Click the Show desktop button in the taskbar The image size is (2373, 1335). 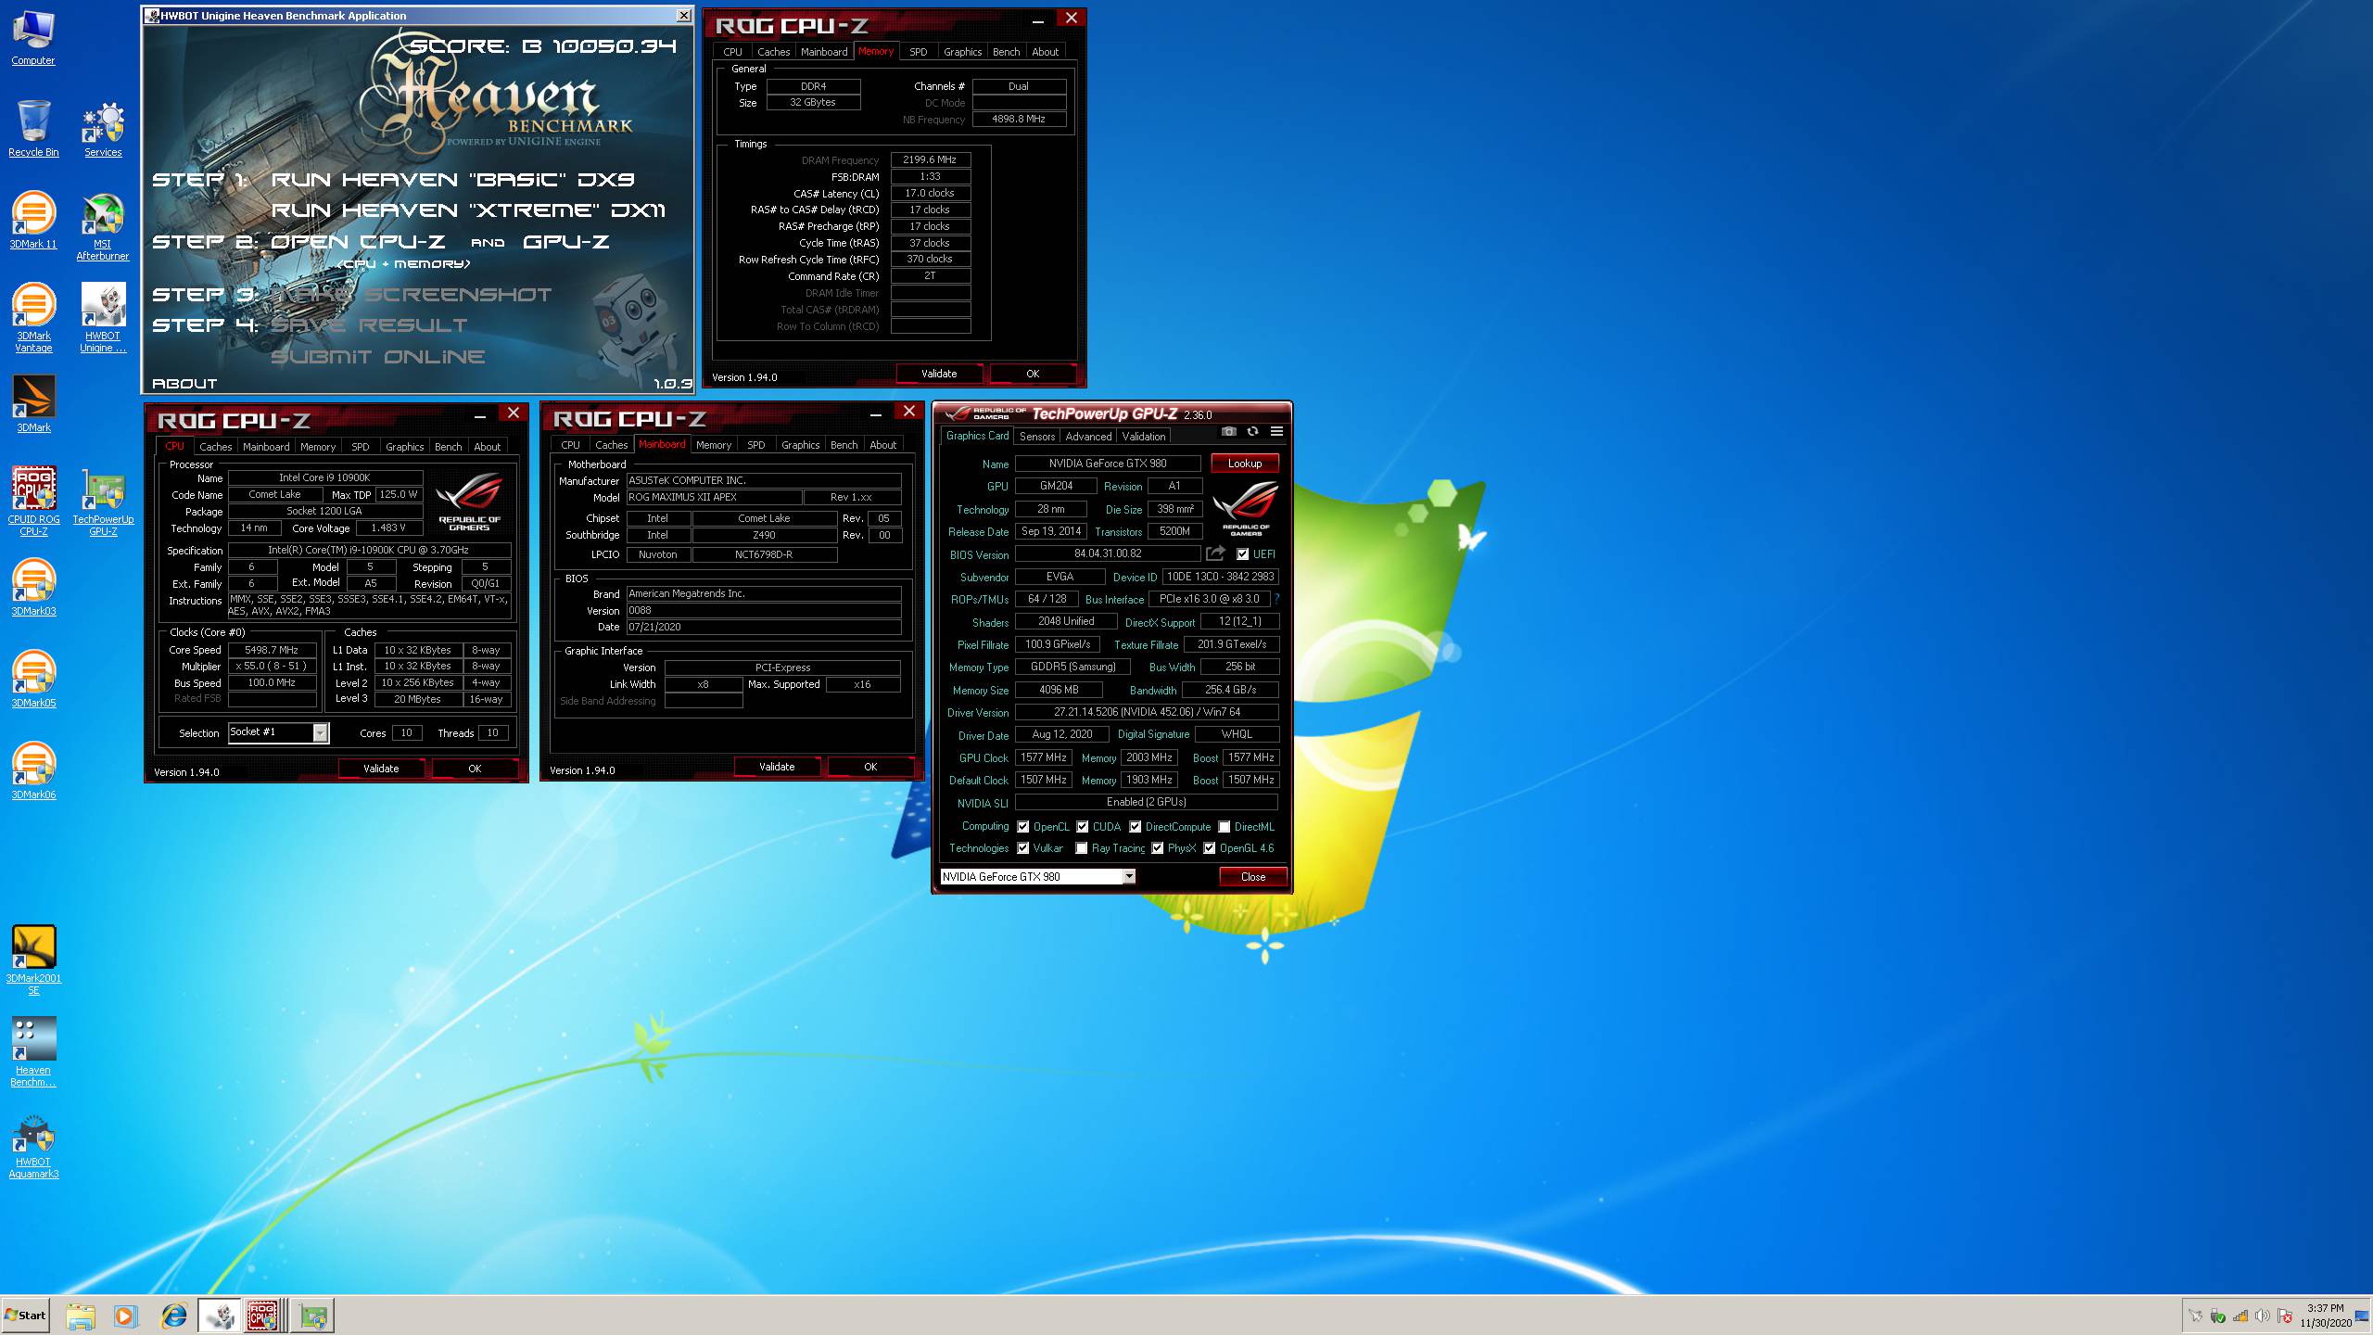(x=2363, y=1316)
